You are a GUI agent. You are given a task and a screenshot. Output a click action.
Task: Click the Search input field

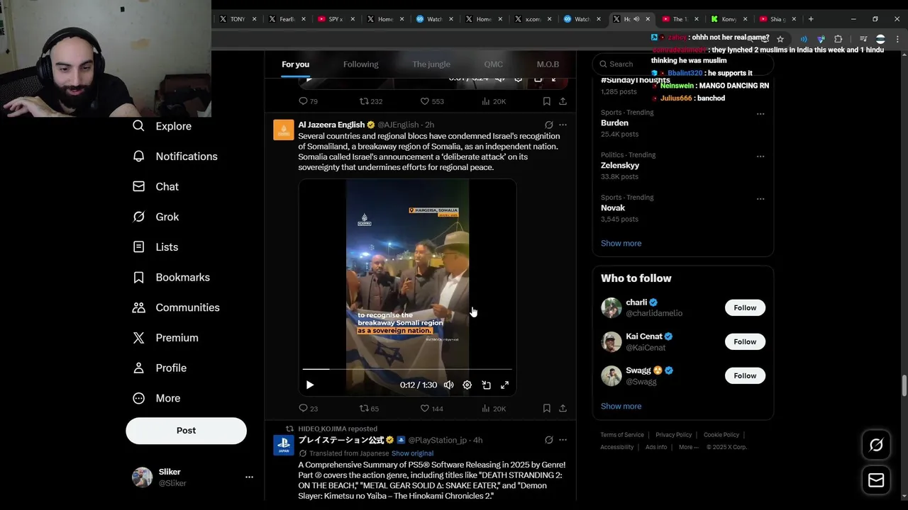682,64
